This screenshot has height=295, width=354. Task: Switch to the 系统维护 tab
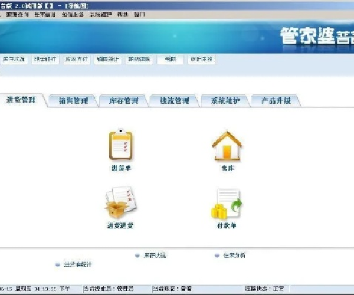[x=225, y=101]
